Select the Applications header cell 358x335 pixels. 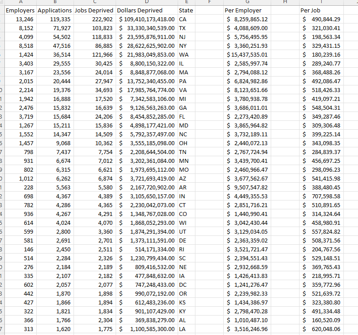(x=55, y=11)
